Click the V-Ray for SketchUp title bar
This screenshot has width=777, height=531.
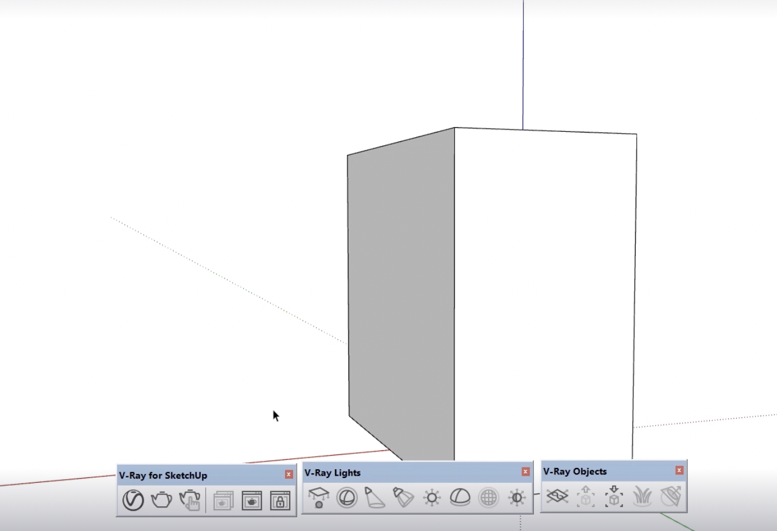click(207, 475)
